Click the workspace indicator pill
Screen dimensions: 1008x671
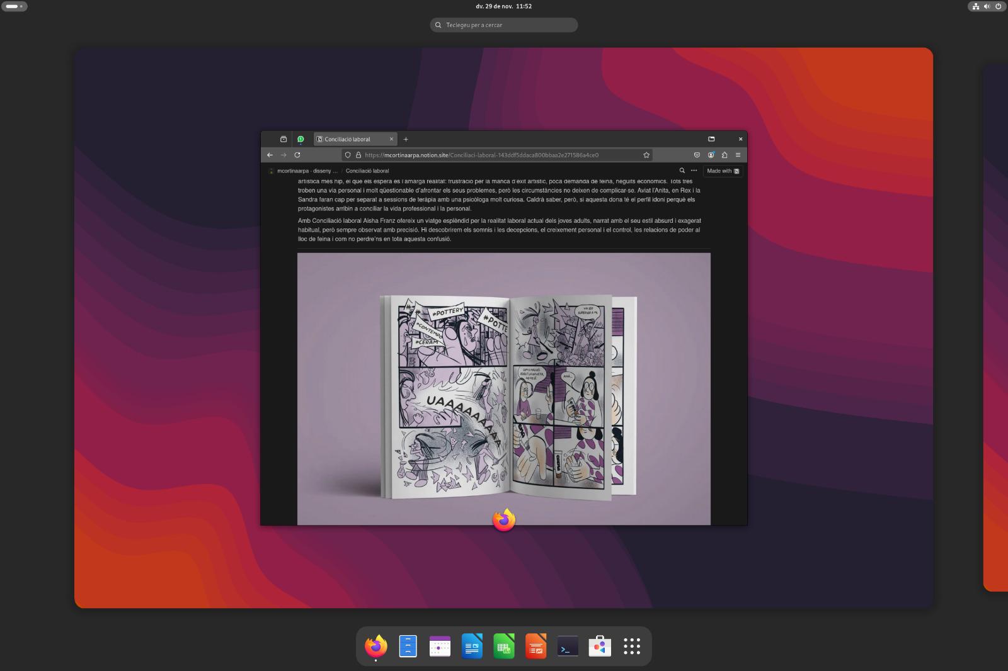[x=14, y=6]
